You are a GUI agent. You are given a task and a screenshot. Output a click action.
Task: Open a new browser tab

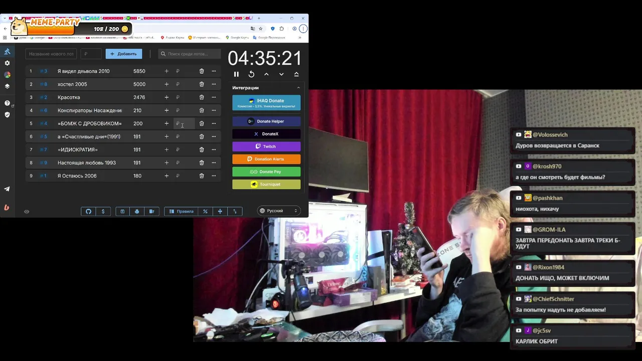point(259,18)
